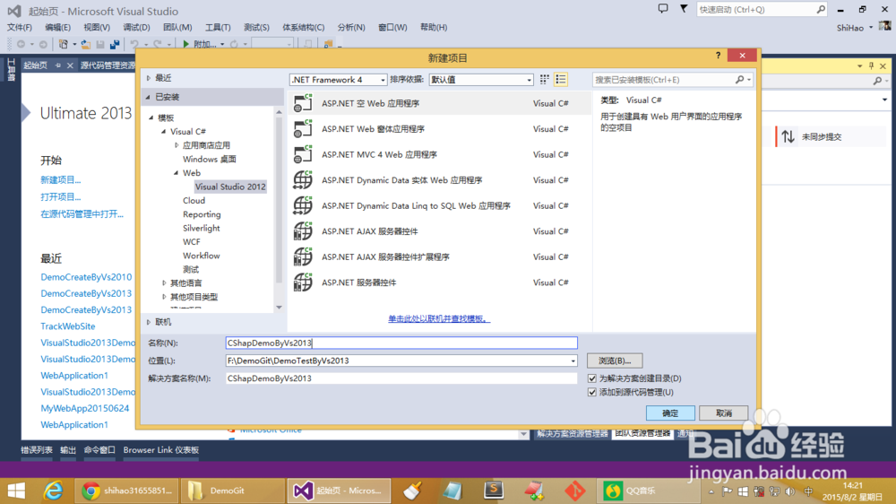Click the unsynced commits arrows icon

click(x=788, y=136)
